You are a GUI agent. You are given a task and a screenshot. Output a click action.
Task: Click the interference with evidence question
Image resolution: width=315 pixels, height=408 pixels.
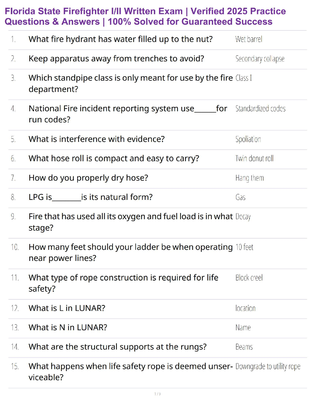pyautogui.click(x=97, y=139)
